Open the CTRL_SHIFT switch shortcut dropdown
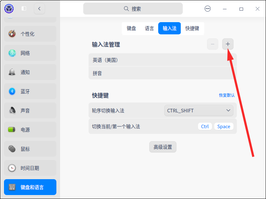This screenshot has height=199, width=266. (199, 111)
